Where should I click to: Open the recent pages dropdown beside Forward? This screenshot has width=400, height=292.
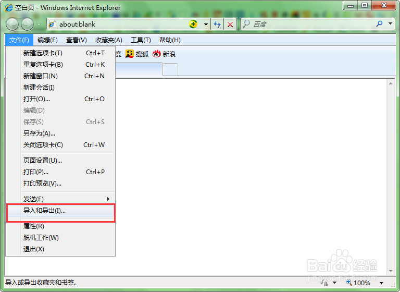pos(39,25)
